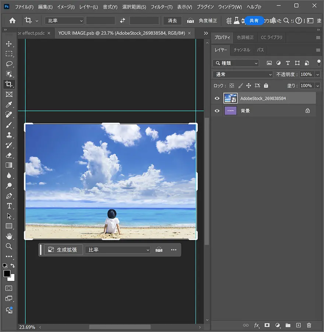The height and width of the screenshot is (332, 324).
Task: Open the ファイル(F) menu
Action: [x=24, y=7]
